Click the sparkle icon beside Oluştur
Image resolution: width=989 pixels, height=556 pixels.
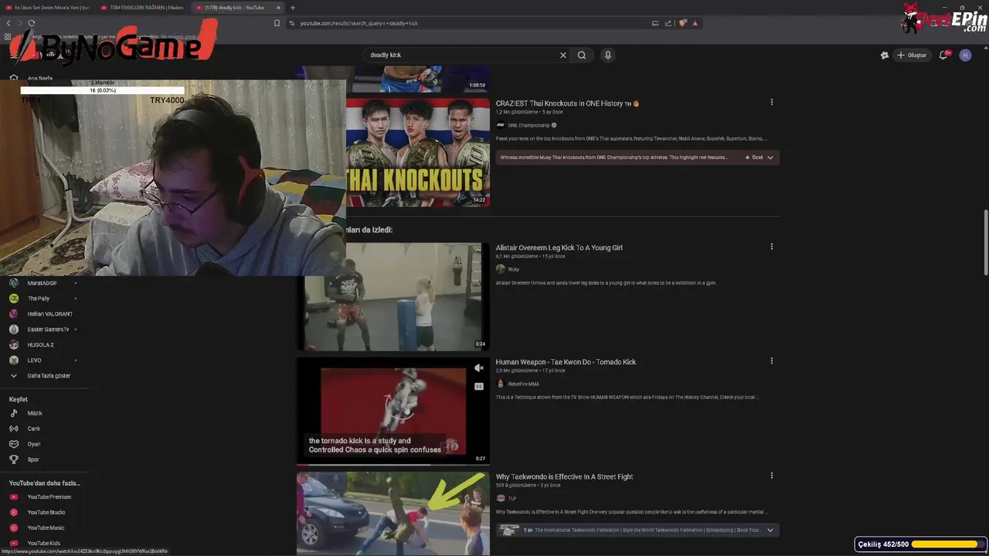885,55
